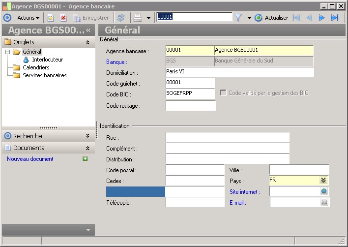Viewport: 348px width, 247px height.
Task: Go to the next record arrow
Action: (x=322, y=18)
